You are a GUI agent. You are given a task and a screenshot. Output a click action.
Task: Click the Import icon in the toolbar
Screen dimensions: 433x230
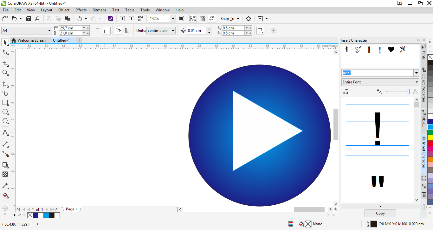122,19
